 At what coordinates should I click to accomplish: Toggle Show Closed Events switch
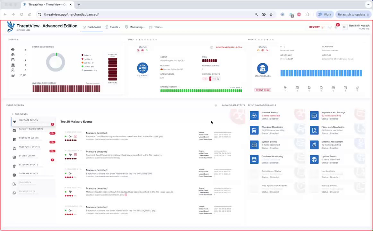click(216, 105)
